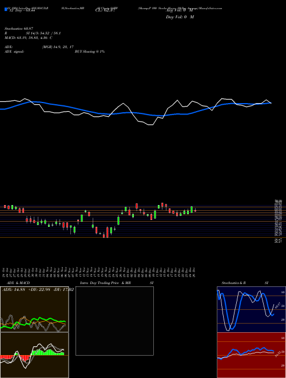Click the 'ADX & MACD' panel title
Screen dimensions: 286x378
(18, 283)
